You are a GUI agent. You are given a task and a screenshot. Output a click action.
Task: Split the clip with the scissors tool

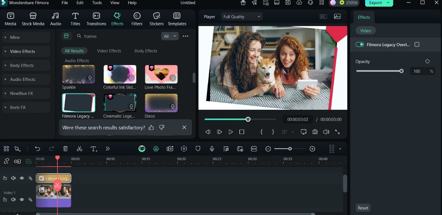click(79, 149)
